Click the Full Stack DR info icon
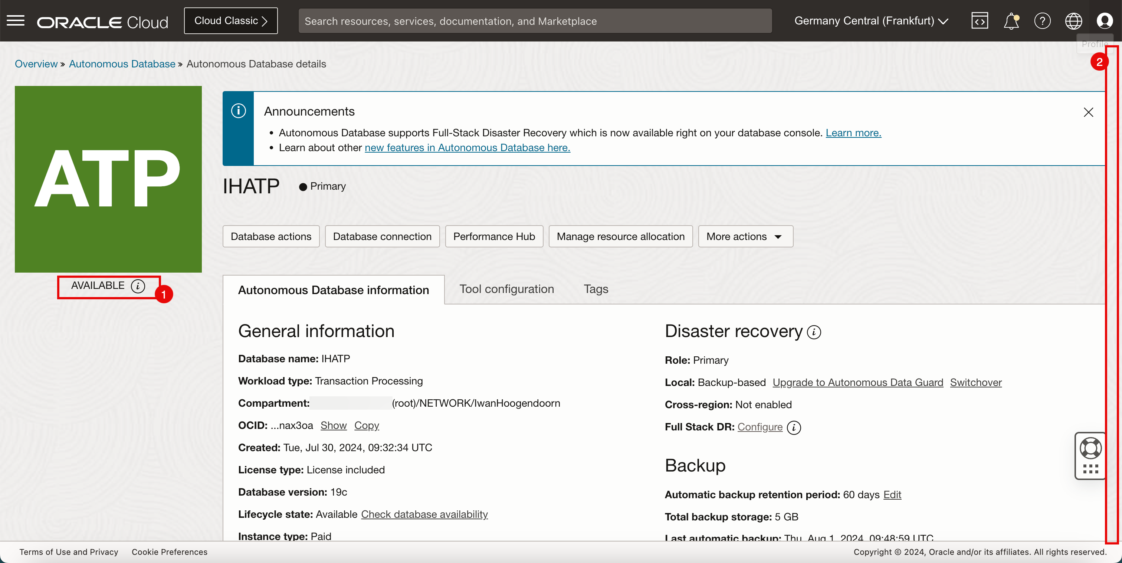The image size is (1122, 563). pos(794,427)
